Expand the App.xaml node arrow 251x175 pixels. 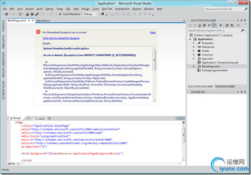tap(194, 59)
